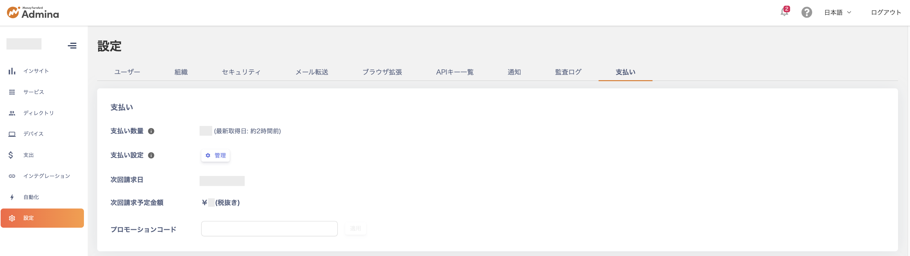Open インサイト from the sidebar
This screenshot has width=910, height=256.
point(36,71)
